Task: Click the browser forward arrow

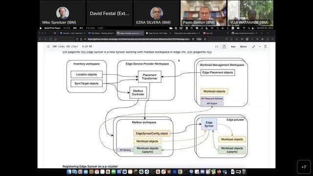Action: 45,39
